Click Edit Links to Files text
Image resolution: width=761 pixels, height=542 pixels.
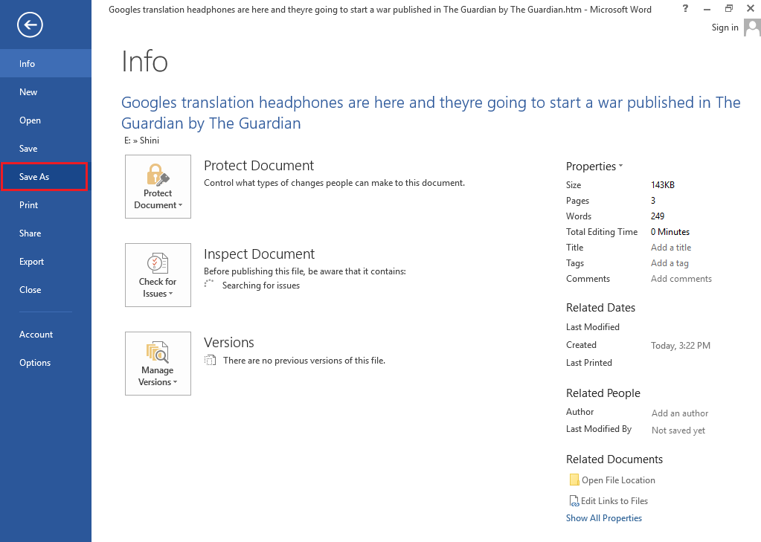click(x=614, y=501)
